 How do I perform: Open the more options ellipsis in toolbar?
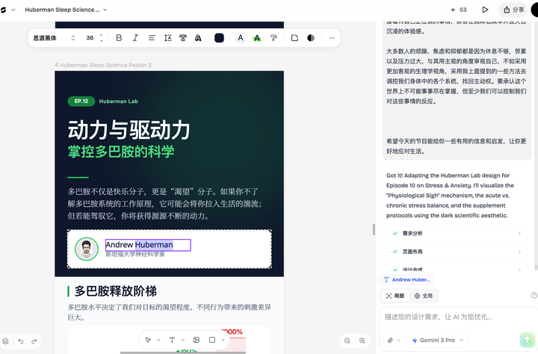pyautogui.click(x=332, y=38)
